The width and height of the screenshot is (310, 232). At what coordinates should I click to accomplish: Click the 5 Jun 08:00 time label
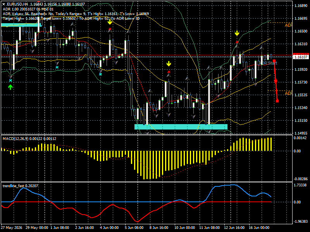134,228
